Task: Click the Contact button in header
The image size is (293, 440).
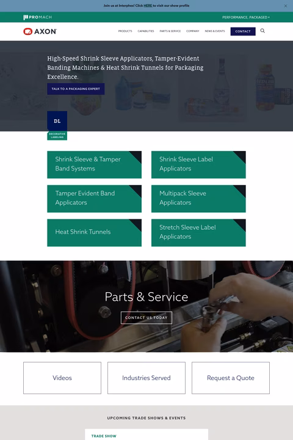Action: pos(243,31)
